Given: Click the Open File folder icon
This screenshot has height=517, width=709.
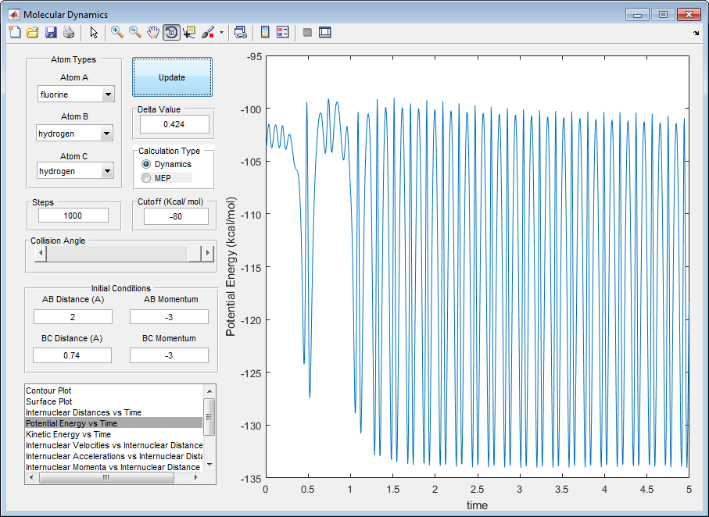Looking at the screenshot, I should (x=33, y=33).
